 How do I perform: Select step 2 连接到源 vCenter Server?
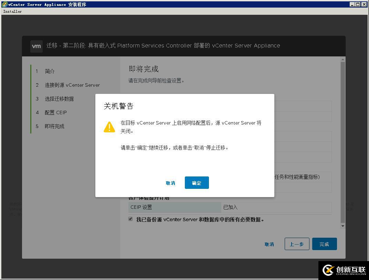pos(72,85)
